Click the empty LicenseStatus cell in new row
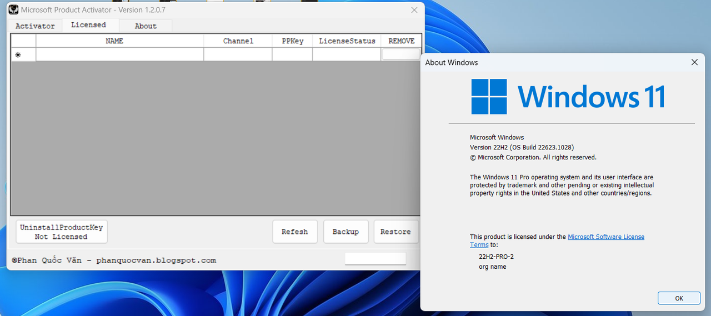 click(x=347, y=54)
